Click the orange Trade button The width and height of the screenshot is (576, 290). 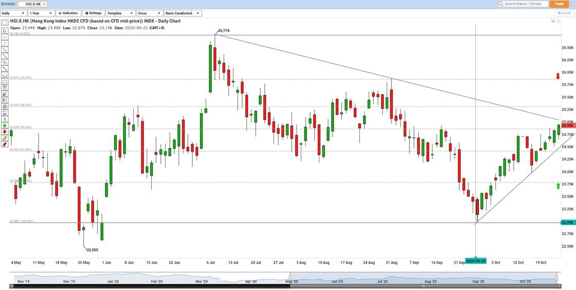559,4
